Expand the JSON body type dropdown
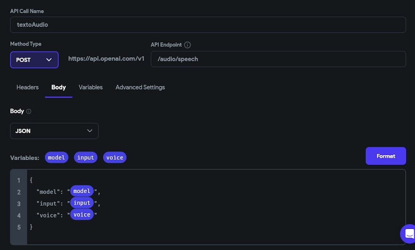 point(54,131)
